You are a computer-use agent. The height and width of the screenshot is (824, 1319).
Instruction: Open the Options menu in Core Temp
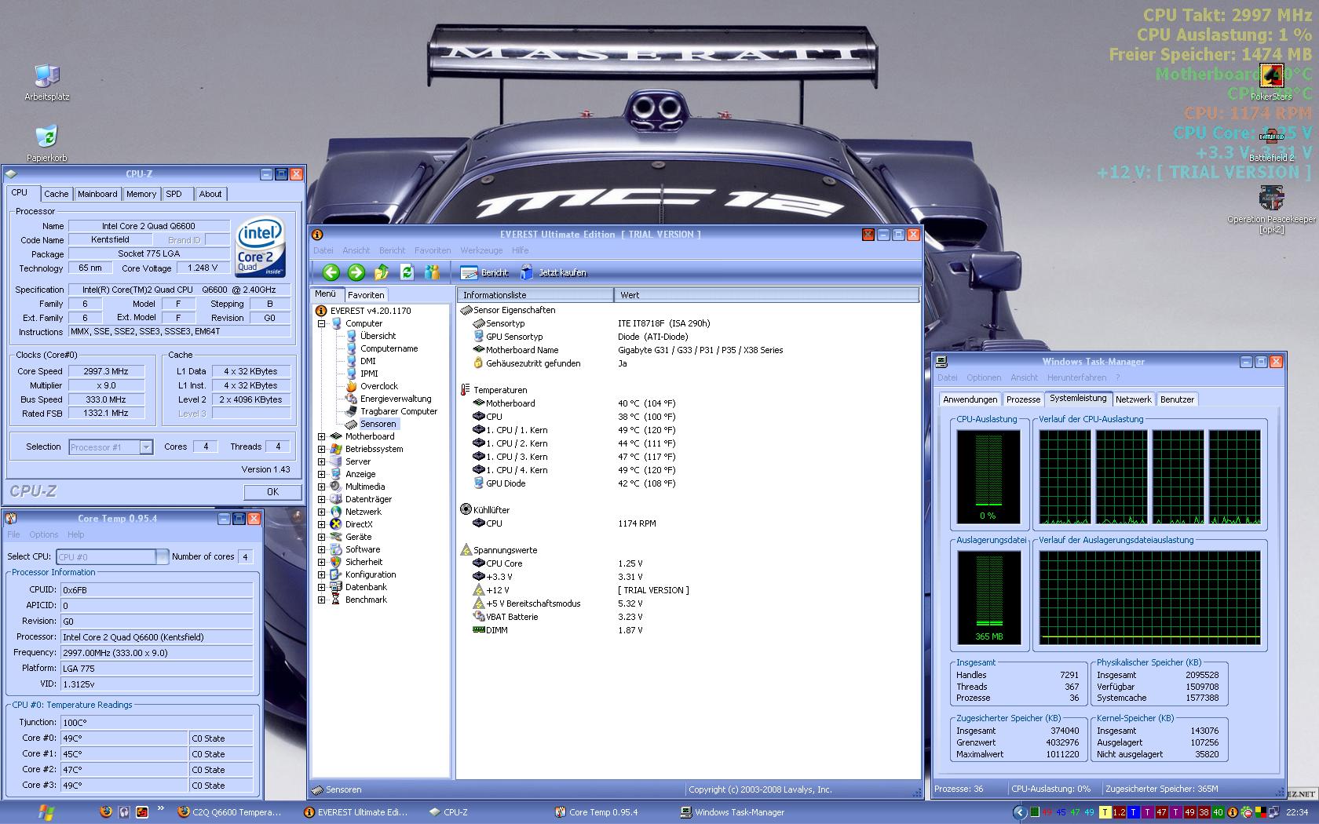(x=44, y=534)
